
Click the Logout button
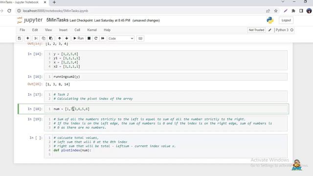[286, 21]
